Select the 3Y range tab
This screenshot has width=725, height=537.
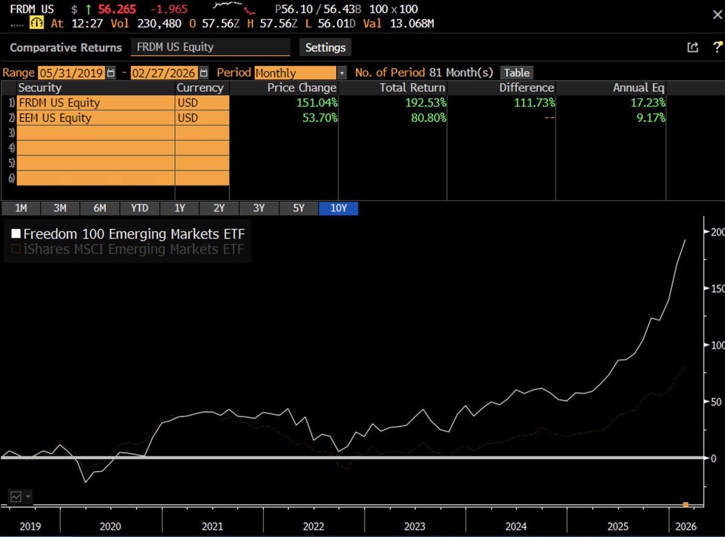point(259,208)
